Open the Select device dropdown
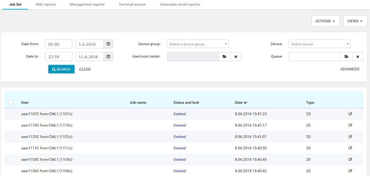Screen dimensions: 370x176 tap(319, 44)
